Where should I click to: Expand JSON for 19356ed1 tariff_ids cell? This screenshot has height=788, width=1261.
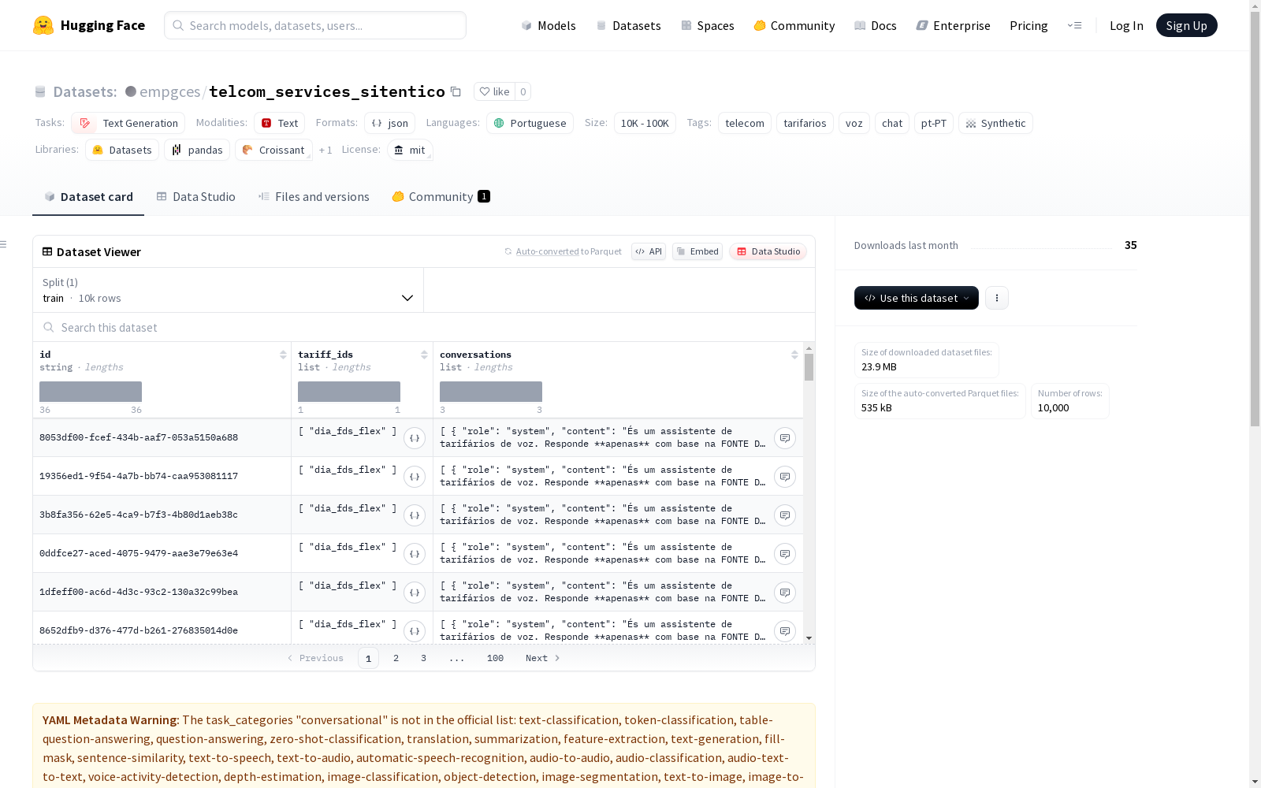click(x=415, y=477)
